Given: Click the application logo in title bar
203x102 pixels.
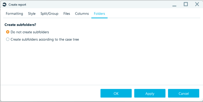Looking at the screenshot, I should (4, 5).
